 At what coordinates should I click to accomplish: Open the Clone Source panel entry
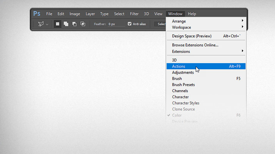point(206,109)
